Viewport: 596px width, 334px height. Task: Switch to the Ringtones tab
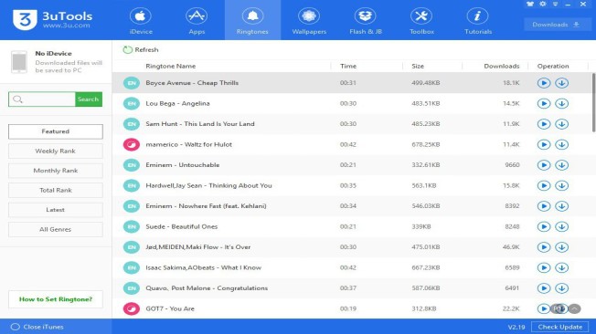(252, 20)
